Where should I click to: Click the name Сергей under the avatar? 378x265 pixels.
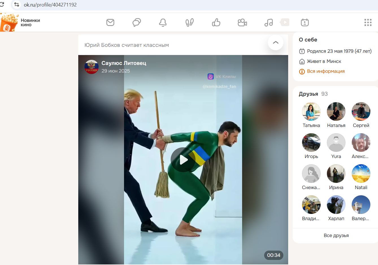pyautogui.click(x=361, y=125)
